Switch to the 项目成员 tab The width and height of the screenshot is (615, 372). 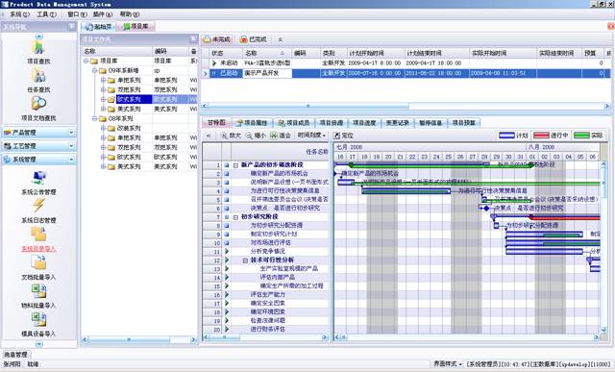(x=294, y=123)
